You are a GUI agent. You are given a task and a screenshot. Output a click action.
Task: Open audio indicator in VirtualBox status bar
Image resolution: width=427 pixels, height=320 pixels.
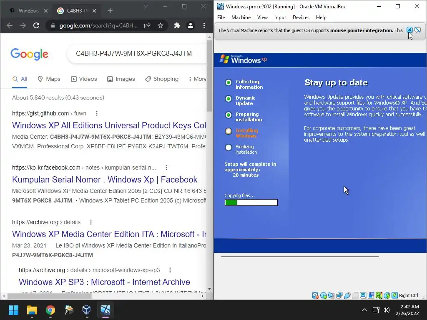point(331,295)
